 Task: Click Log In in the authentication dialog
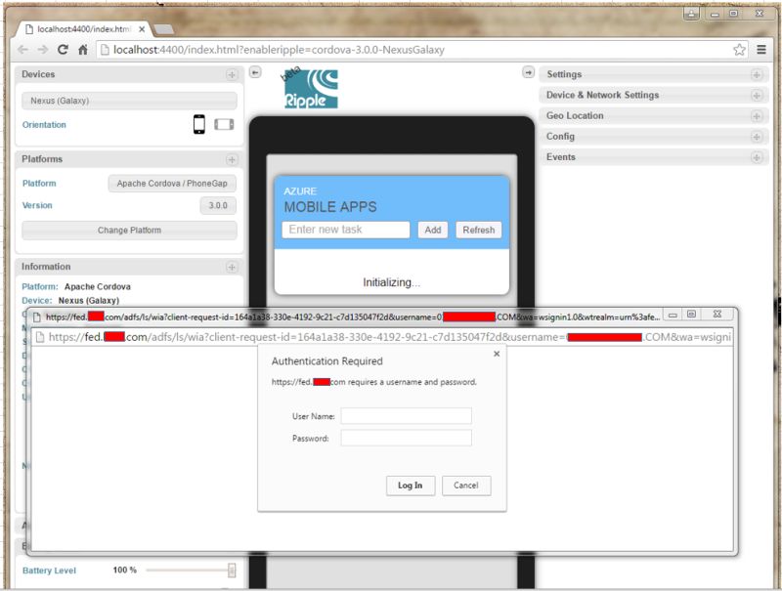411,485
